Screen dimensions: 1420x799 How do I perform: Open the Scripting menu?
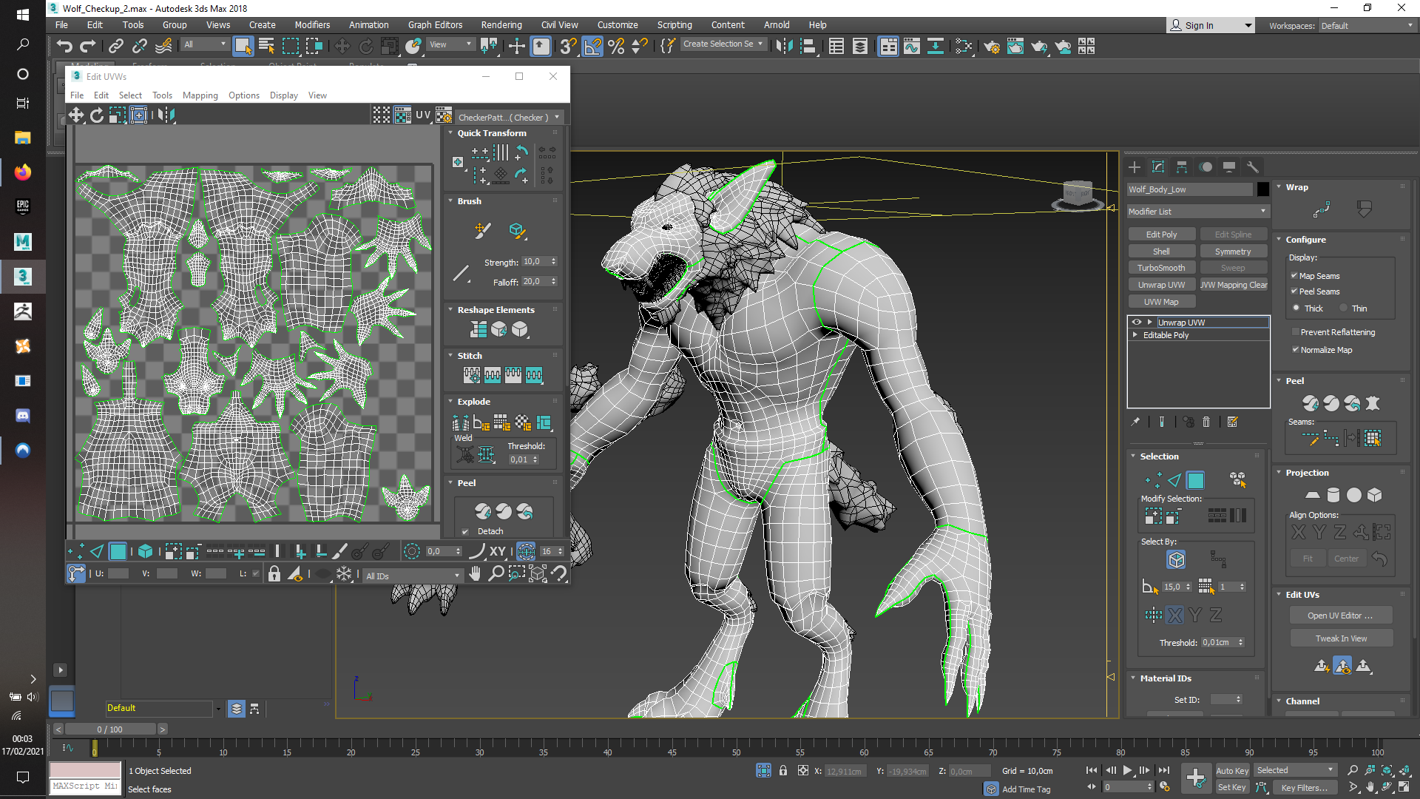click(674, 24)
